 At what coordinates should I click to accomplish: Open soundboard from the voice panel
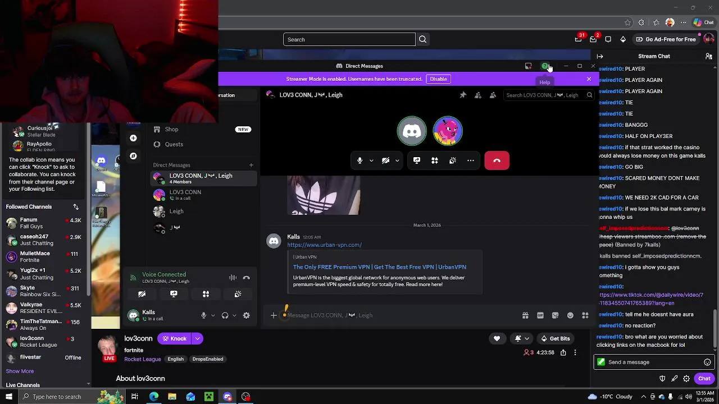pyautogui.click(x=238, y=294)
